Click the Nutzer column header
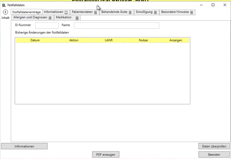Image resolution: width=231 pixels, height=159 pixels. point(143,40)
